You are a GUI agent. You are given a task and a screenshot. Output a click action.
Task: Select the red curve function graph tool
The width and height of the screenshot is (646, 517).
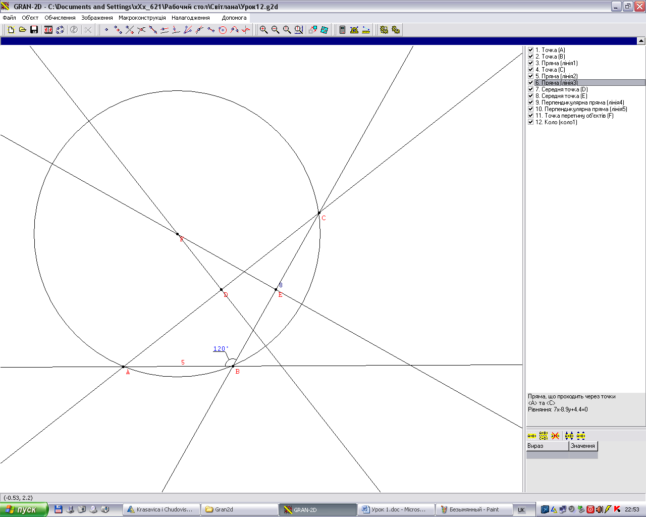point(246,30)
